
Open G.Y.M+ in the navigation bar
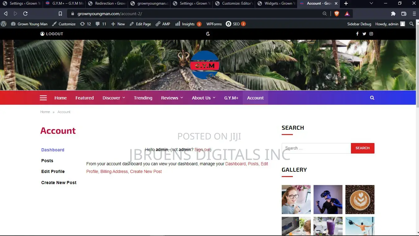[x=231, y=98]
